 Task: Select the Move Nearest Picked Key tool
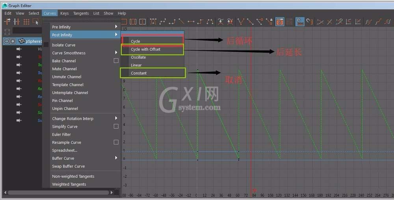7,22
